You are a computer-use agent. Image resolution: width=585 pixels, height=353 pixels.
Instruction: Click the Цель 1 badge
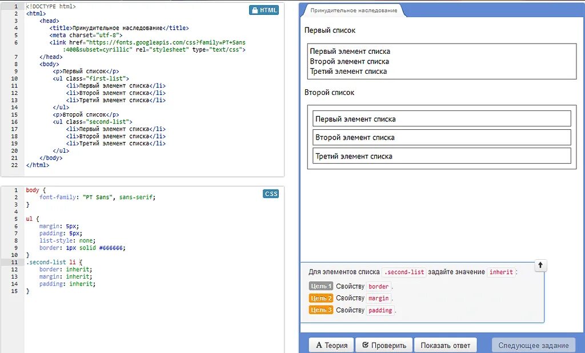click(320, 286)
